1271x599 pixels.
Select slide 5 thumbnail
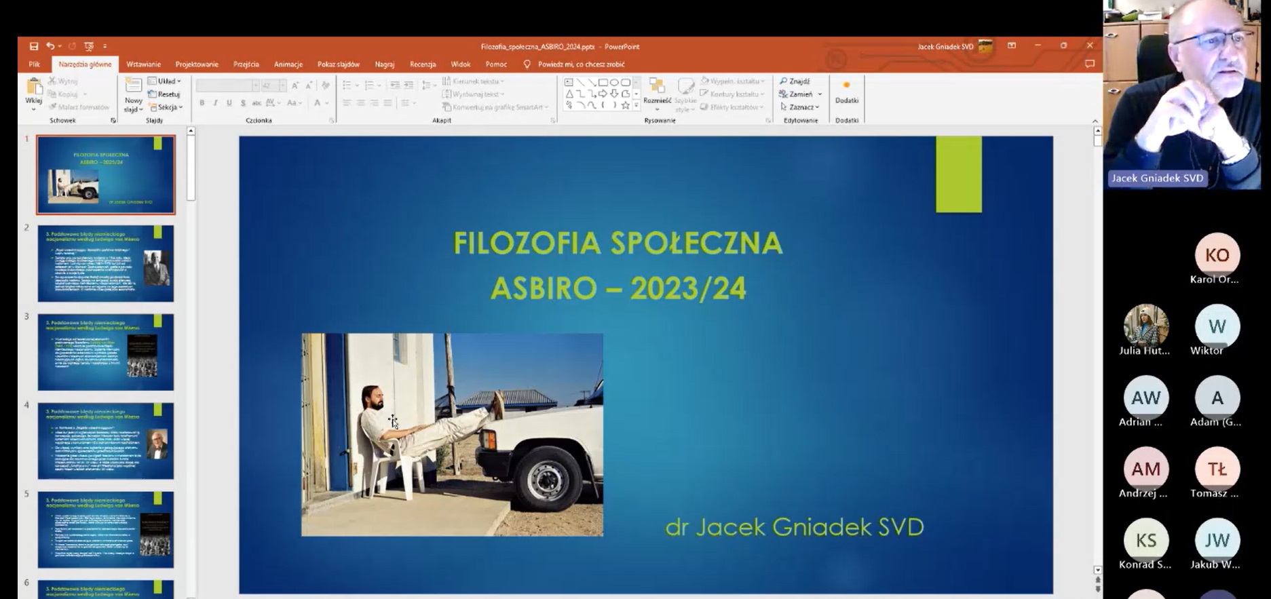106,530
